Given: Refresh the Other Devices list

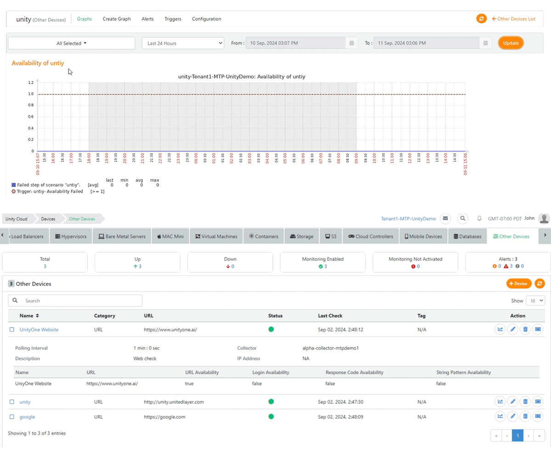Looking at the screenshot, I should 538,284.
